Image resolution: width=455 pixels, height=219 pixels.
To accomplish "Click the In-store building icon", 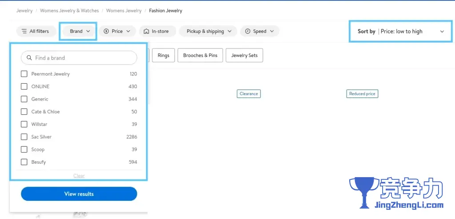I will tap(147, 31).
